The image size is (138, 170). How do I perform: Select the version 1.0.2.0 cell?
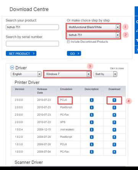point(19,137)
